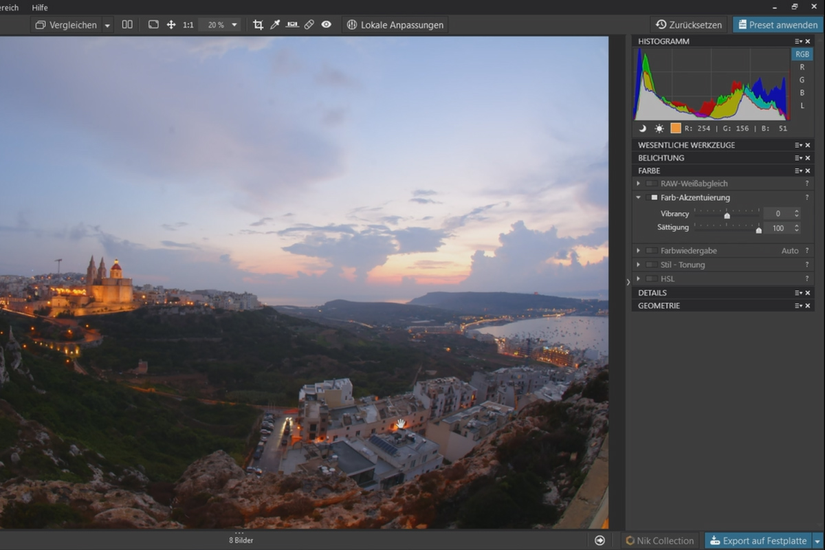Screen dimensions: 825x550
Task: Open the Details panel menu
Action: pos(798,293)
